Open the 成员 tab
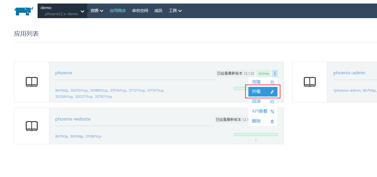This screenshot has height=177, width=377. click(158, 11)
